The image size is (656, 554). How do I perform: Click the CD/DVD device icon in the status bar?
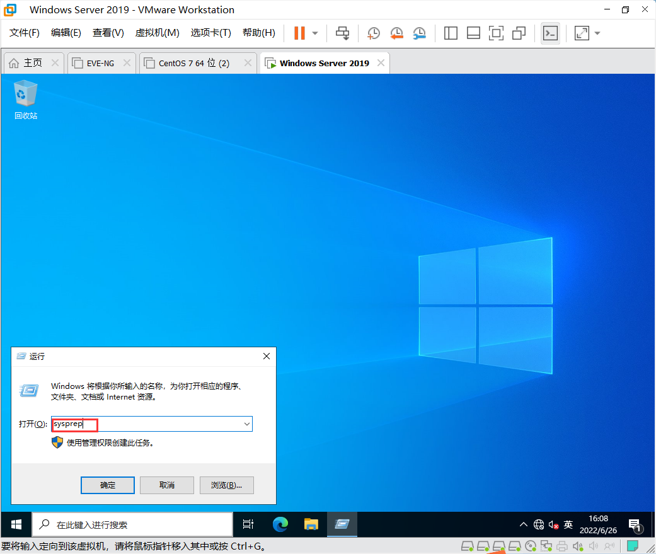530,546
